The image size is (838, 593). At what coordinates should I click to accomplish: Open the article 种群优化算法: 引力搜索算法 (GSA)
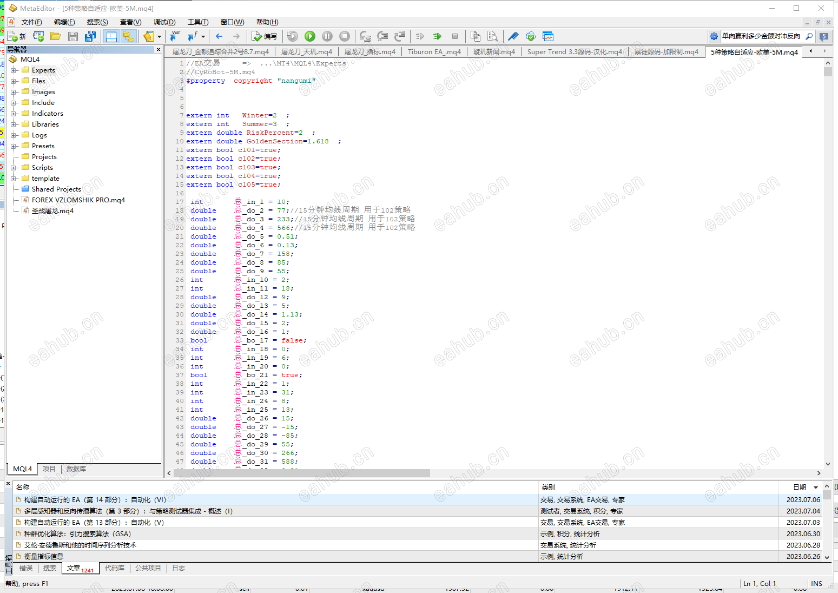click(77, 534)
